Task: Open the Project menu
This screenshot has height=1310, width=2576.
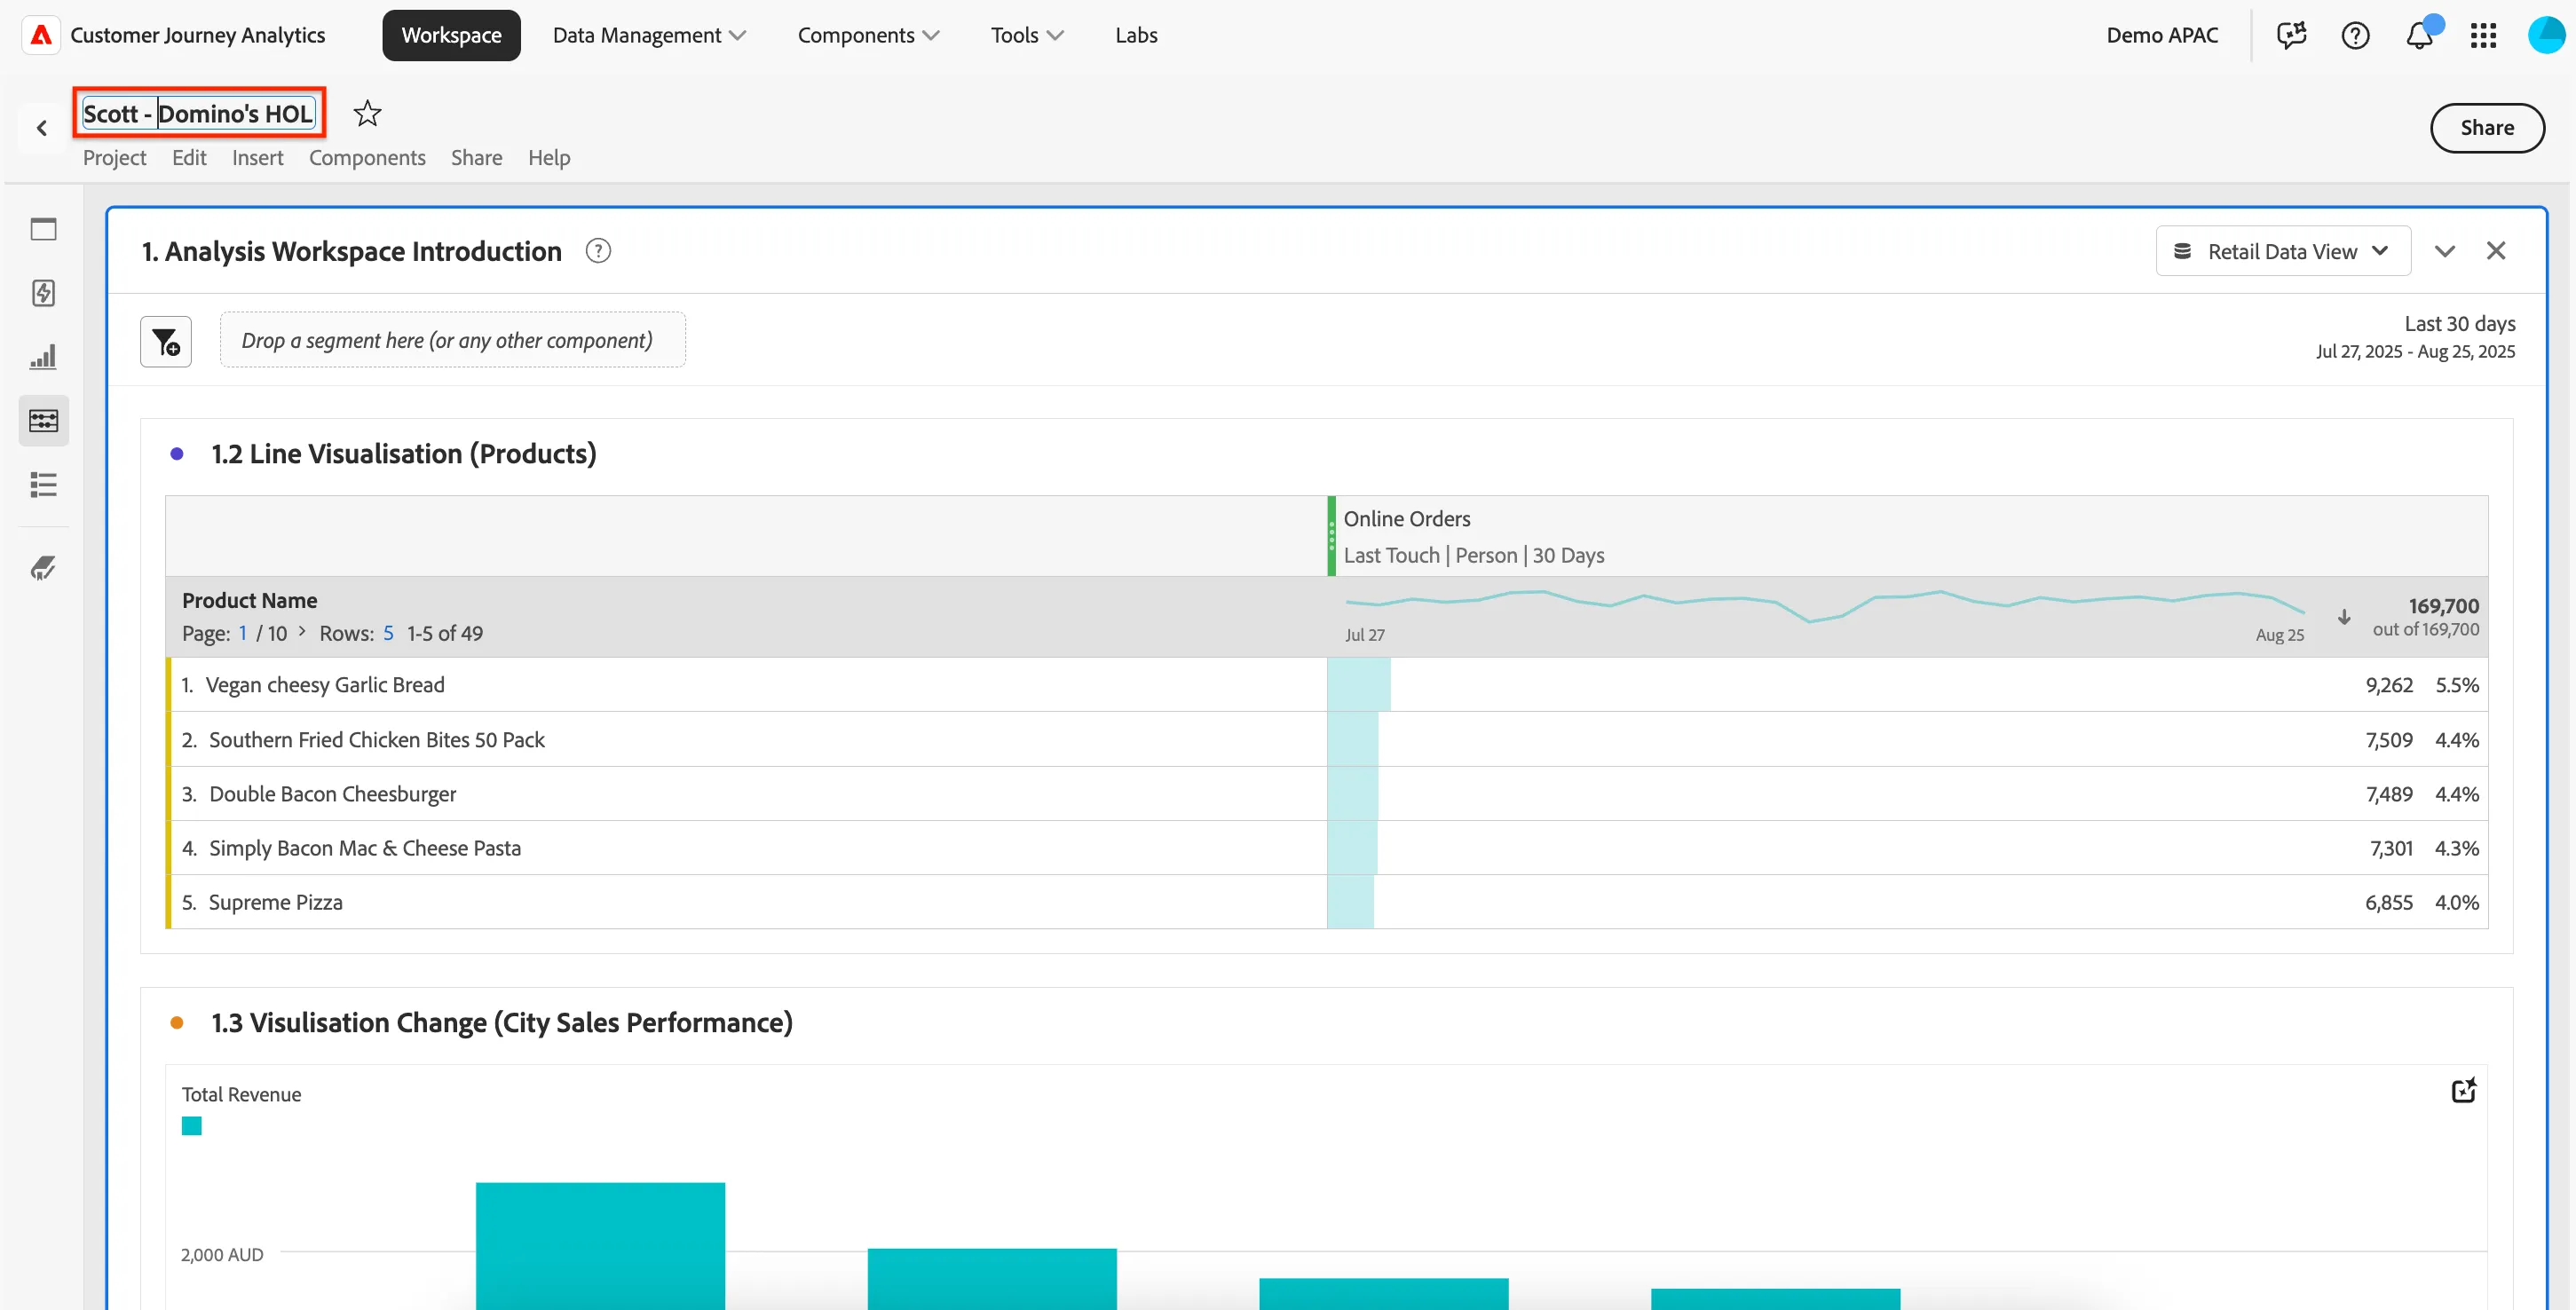Action: (114, 157)
